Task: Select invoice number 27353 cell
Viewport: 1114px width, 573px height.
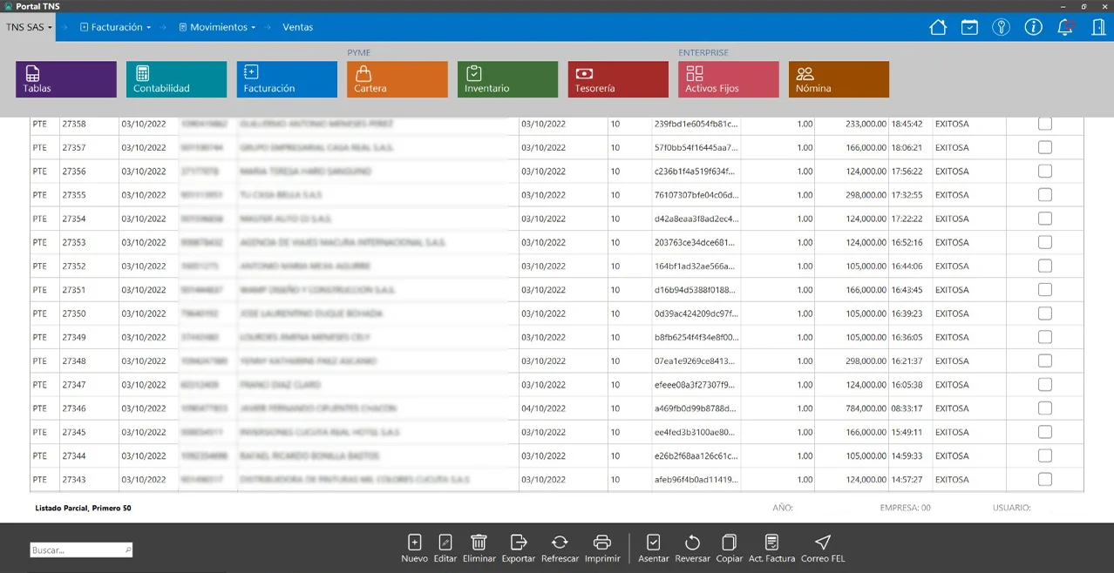Action: [89, 242]
